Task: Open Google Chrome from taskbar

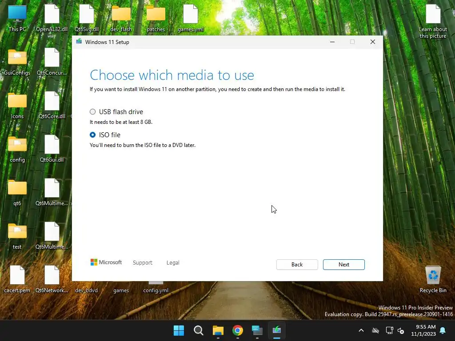Action: (238, 330)
